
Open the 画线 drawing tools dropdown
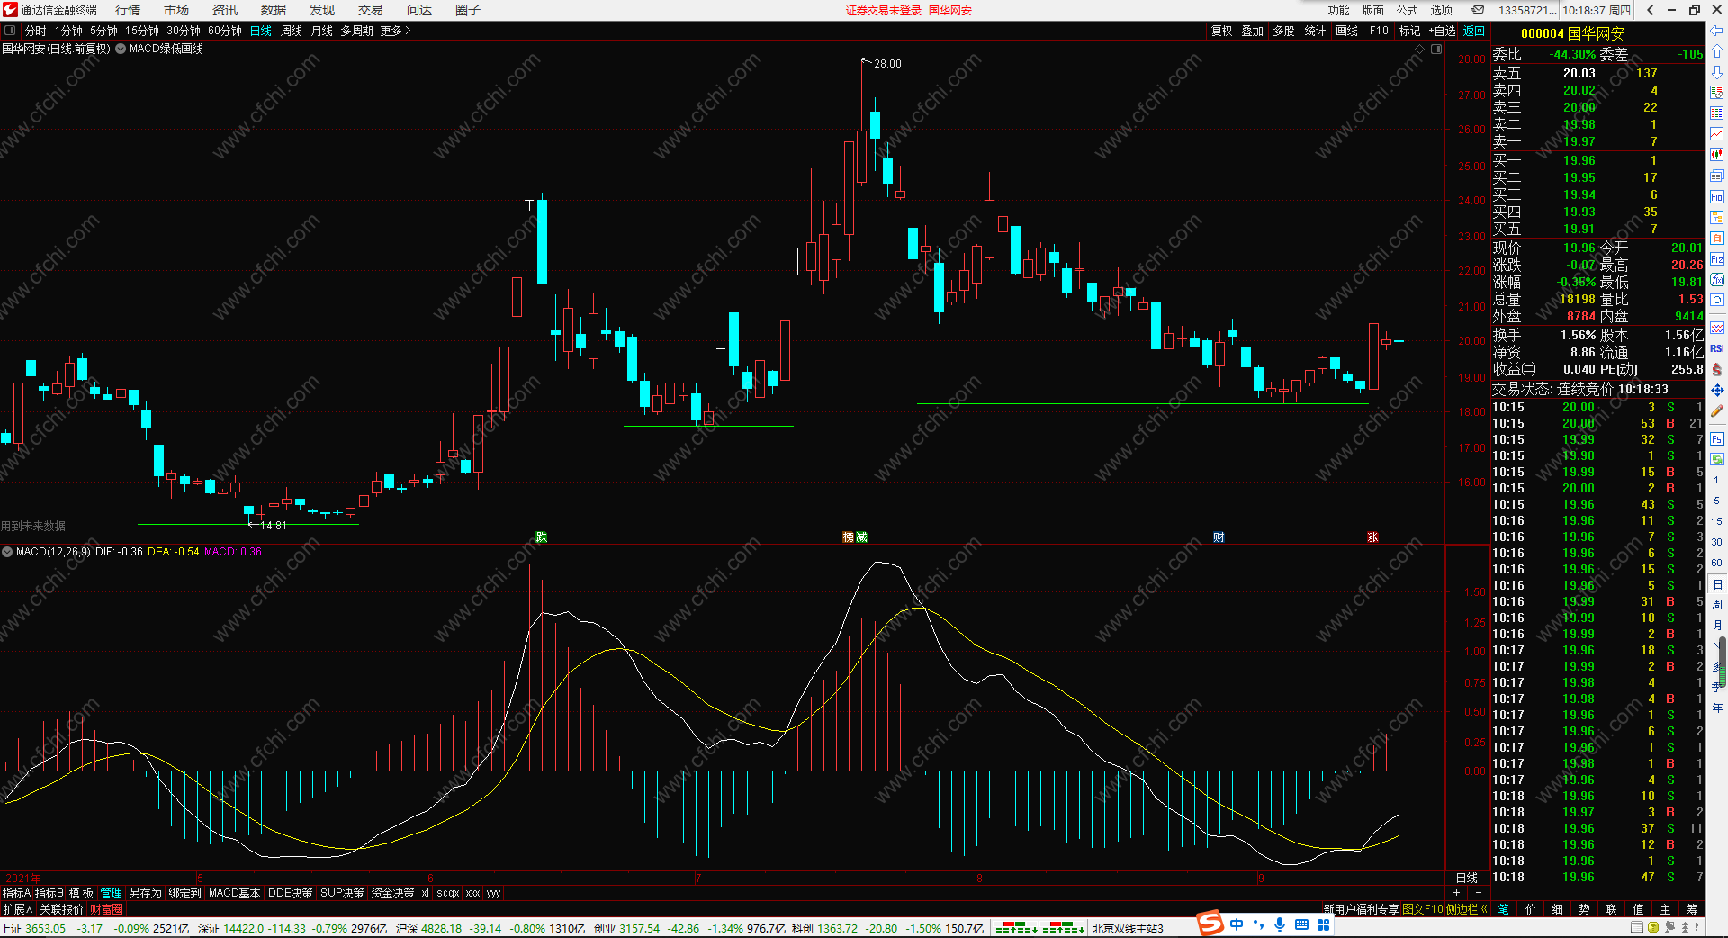point(1346,31)
